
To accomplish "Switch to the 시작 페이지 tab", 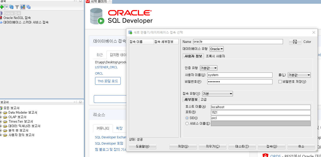I will click(98, 1).
